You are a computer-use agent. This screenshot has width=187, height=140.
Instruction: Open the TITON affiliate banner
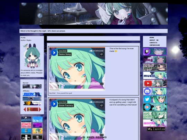[32, 94]
